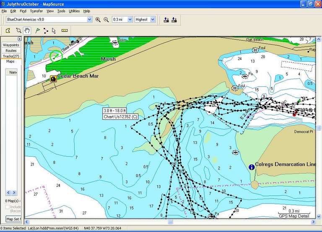Select the Route tool
Image resolution: width=322 pixels, height=232 pixels.
pyautogui.click(x=46, y=31)
